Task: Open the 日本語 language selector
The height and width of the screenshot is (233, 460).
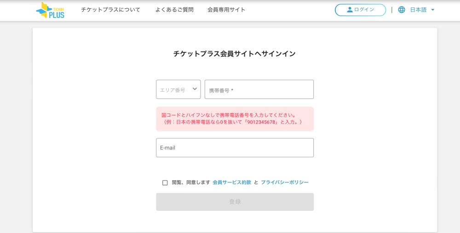Action: tap(418, 10)
